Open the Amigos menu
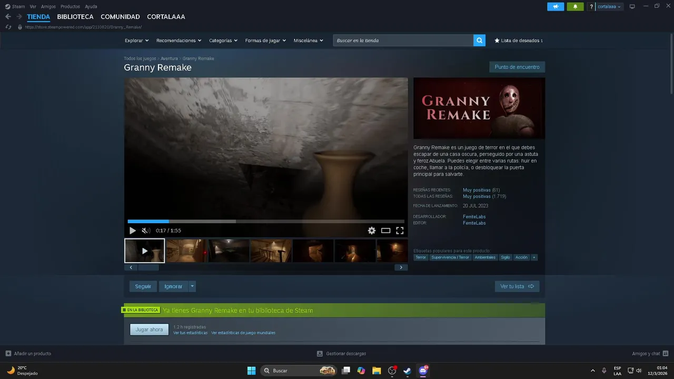Image resolution: width=674 pixels, height=379 pixels. pos(48,6)
